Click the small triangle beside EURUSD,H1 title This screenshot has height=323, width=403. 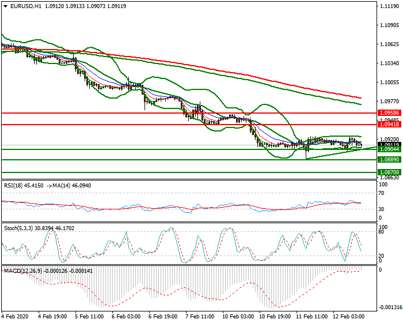6,6
